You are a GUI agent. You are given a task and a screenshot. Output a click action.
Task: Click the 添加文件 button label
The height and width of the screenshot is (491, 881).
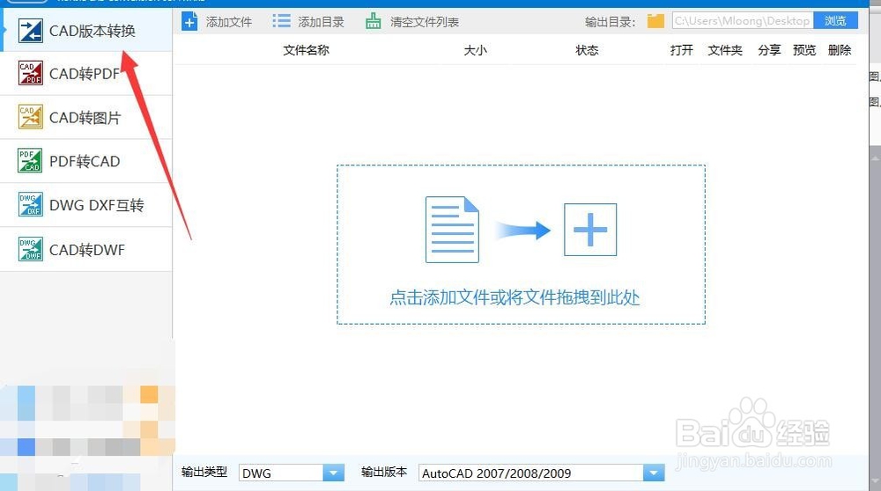229,22
